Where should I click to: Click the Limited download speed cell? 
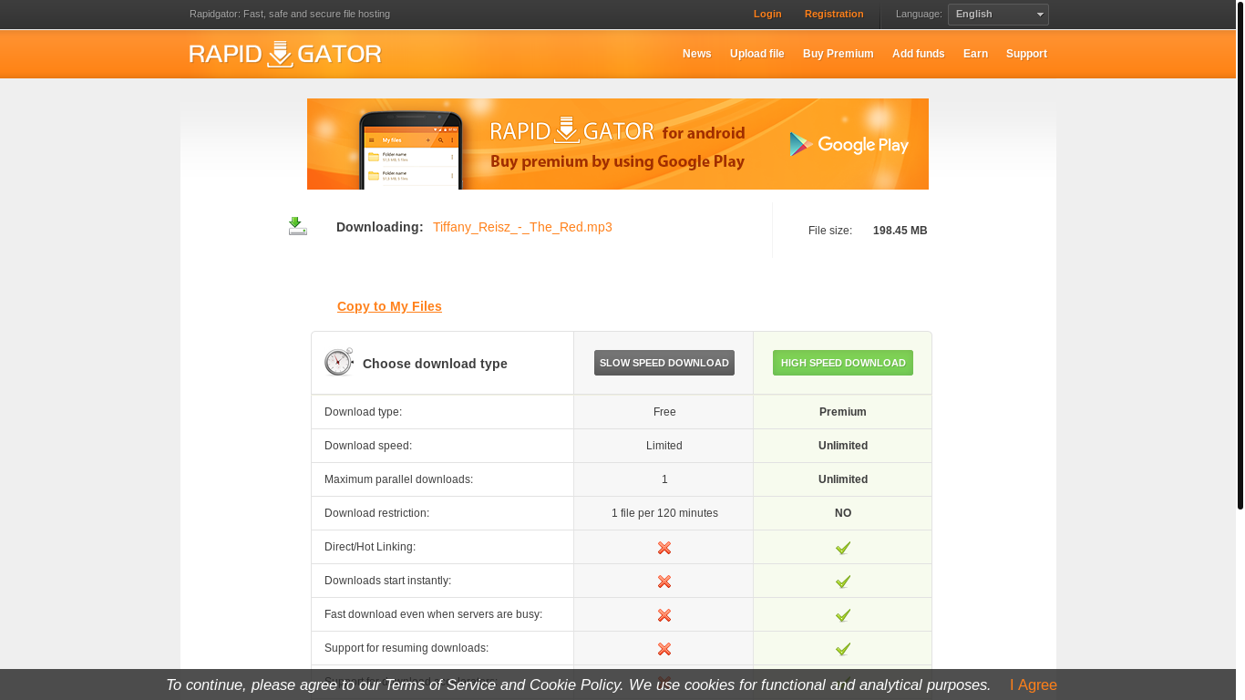click(x=664, y=446)
